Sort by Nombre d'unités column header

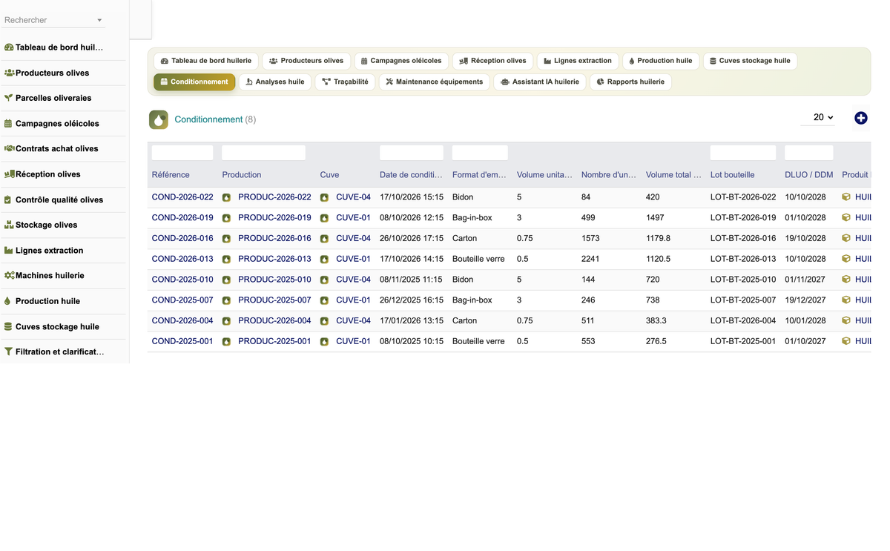point(609,175)
